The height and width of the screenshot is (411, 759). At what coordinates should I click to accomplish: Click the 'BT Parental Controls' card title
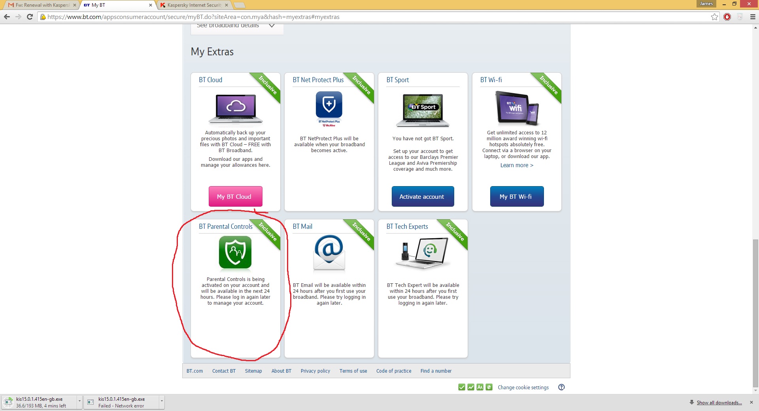[x=226, y=226]
